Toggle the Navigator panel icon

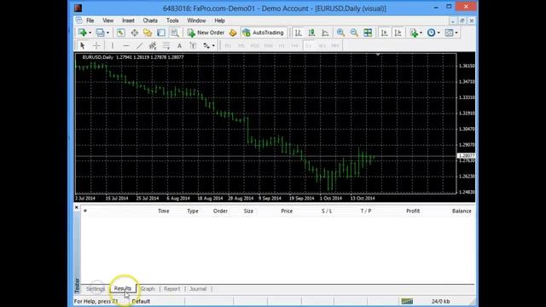click(x=148, y=32)
